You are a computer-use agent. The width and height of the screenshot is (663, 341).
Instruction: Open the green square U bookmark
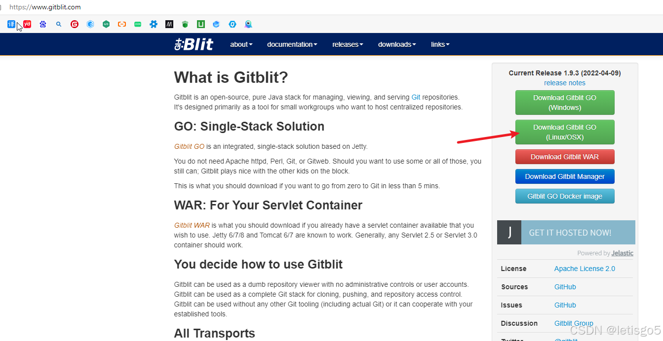click(201, 24)
